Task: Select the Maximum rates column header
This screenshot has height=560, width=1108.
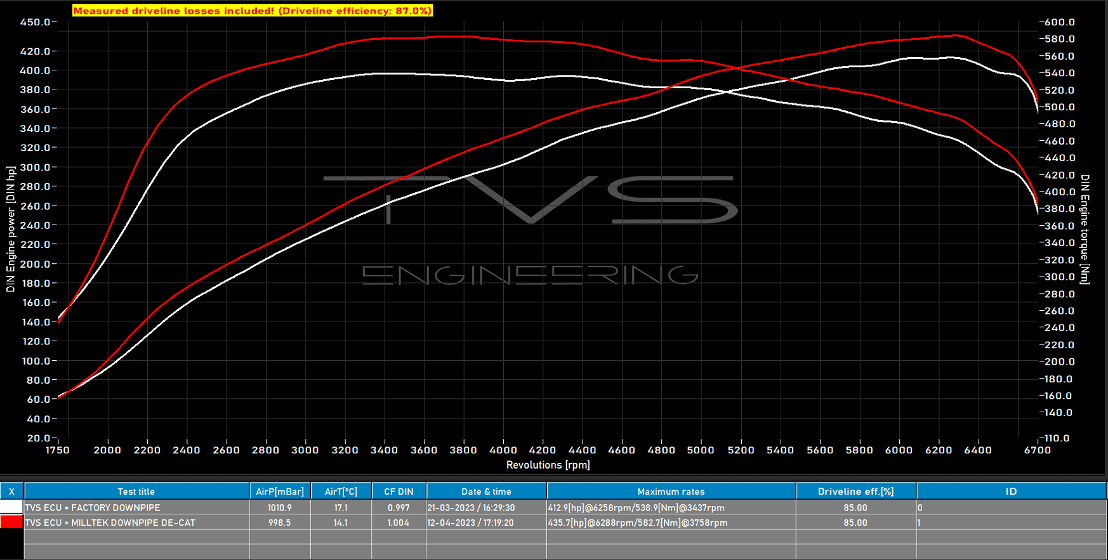Action: (671, 492)
